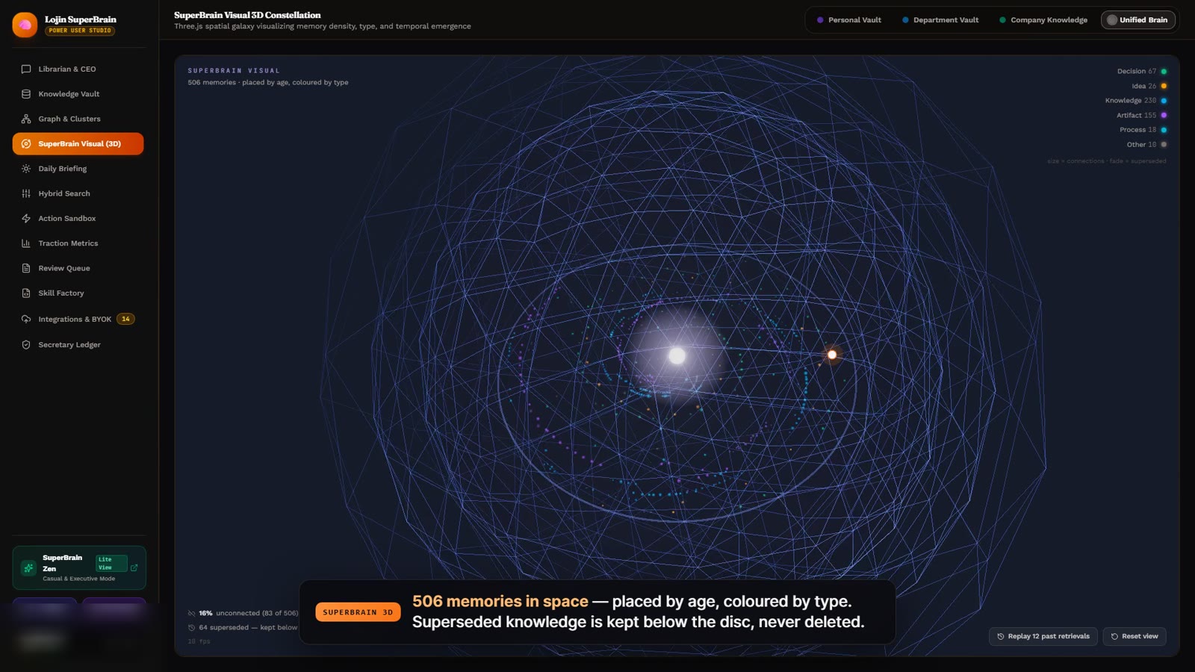
Task: Click the green Decision legend dot
Action: 1164,72
